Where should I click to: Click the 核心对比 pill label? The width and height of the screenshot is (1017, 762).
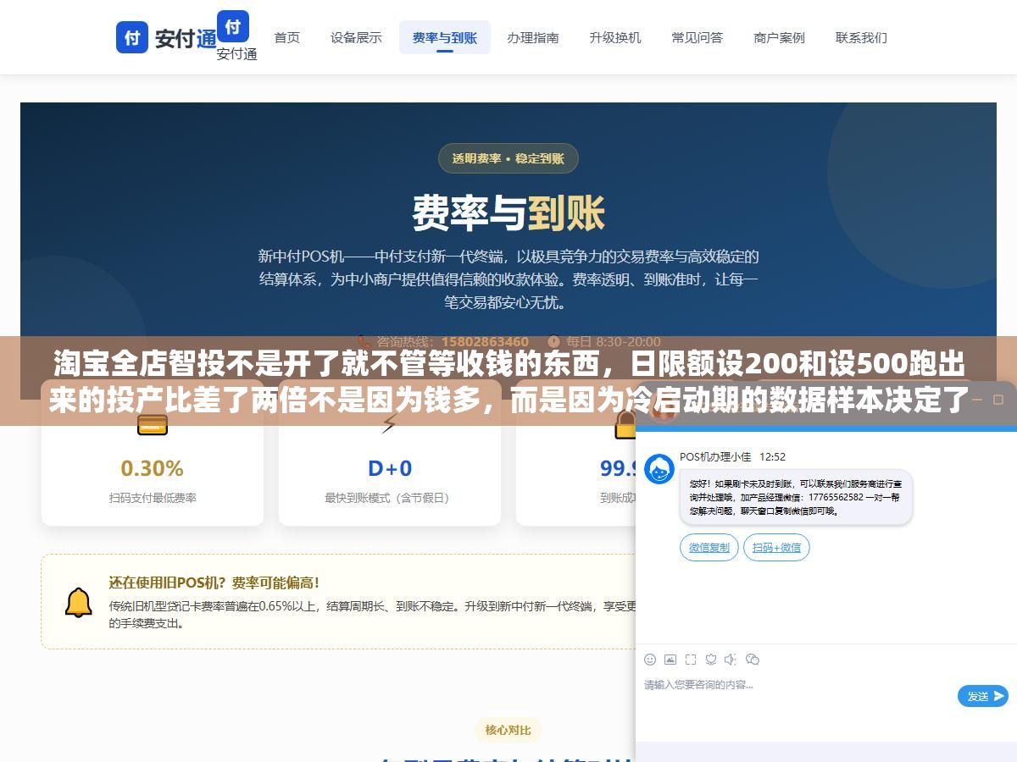coord(508,730)
